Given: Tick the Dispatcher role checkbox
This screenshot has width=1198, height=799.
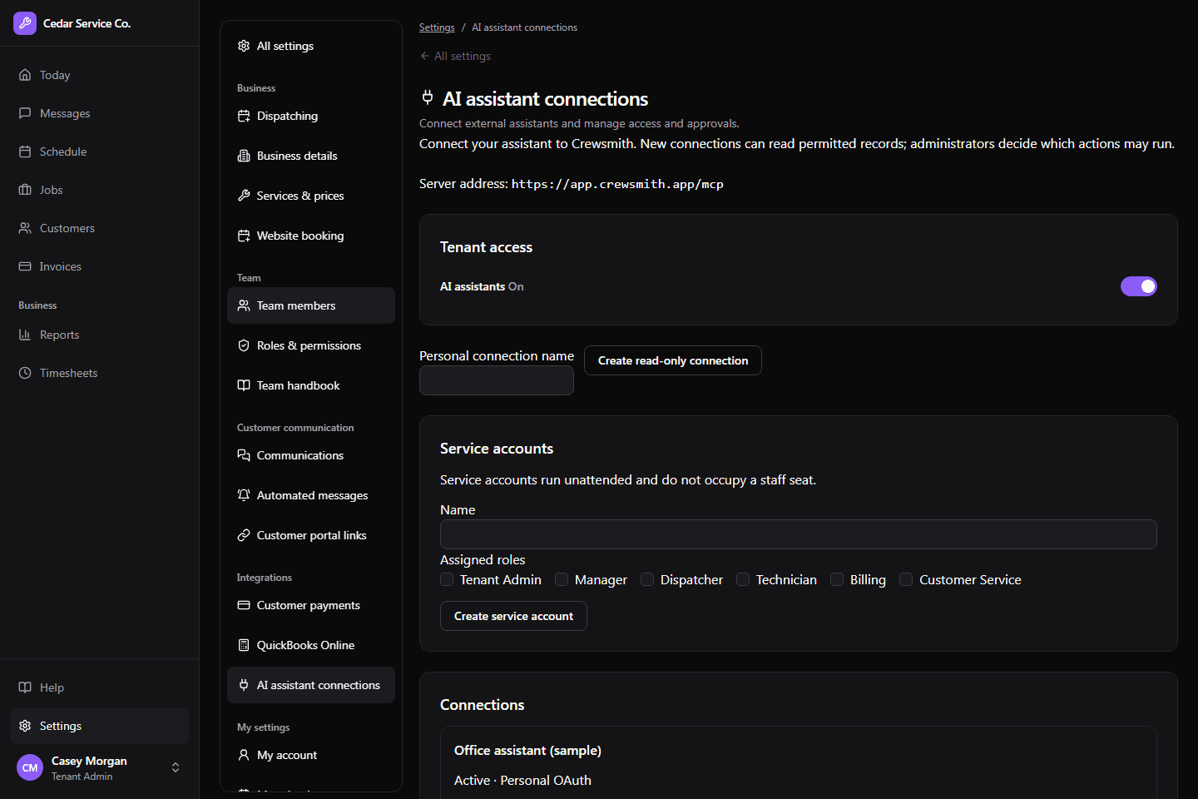Looking at the screenshot, I should [x=647, y=579].
